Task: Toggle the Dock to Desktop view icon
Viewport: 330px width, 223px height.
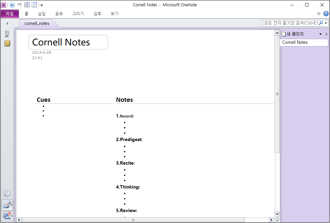Action: click(27, 5)
